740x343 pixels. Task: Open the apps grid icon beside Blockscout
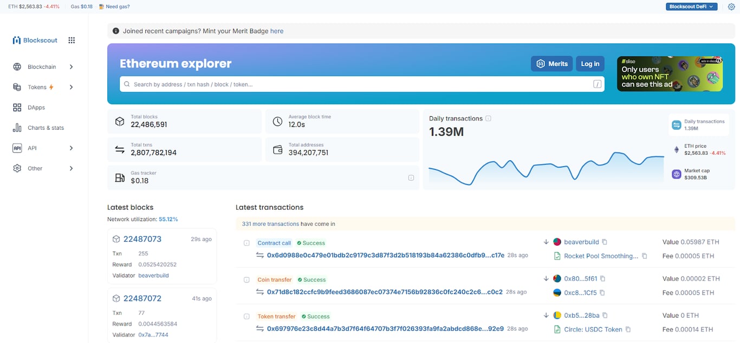[x=72, y=41]
